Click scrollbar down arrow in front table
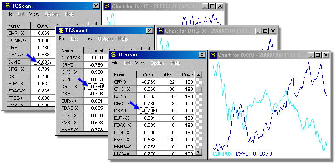This screenshot has width=336, height=168. coord(199,152)
